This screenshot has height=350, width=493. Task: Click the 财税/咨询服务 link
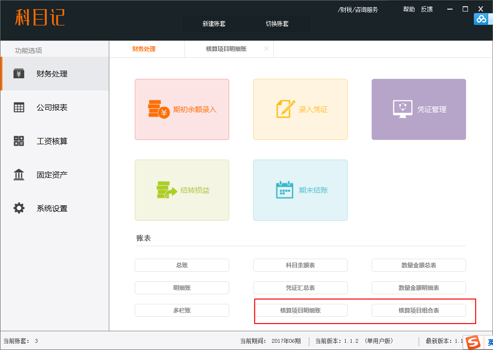point(358,10)
